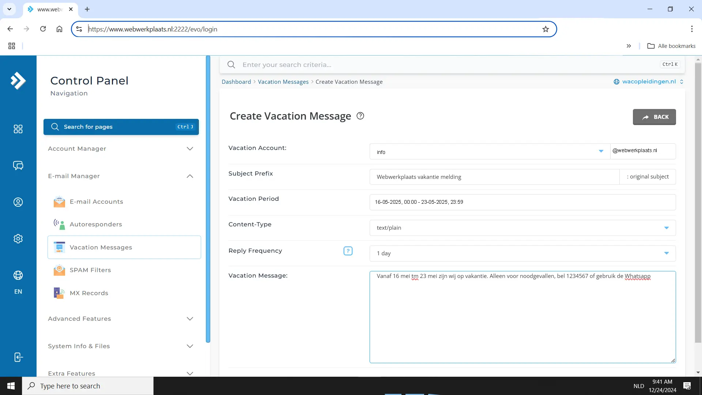Click the wacopleidingen.nl account menu
The image size is (702, 395).
[650, 82]
